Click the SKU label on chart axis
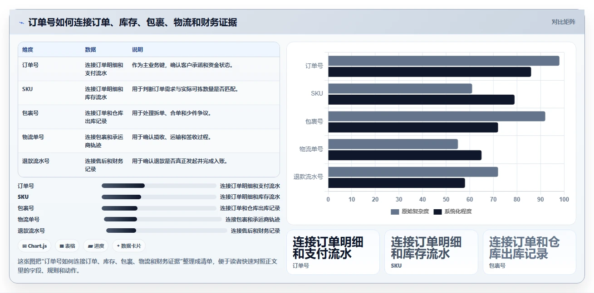Image resolution: width=594 pixels, height=293 pixels. [317, 94]
